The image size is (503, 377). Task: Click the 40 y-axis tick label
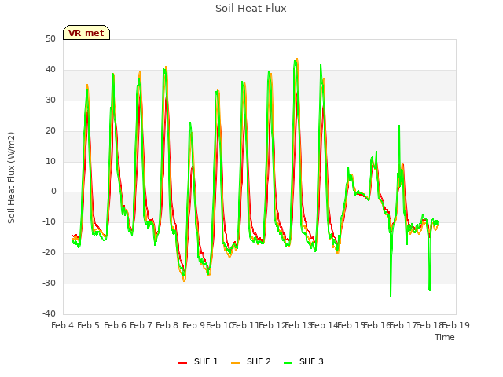coord(50,70)
